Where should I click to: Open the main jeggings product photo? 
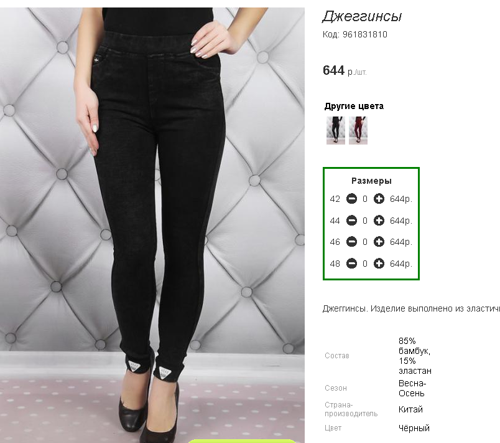click(152, 225)
